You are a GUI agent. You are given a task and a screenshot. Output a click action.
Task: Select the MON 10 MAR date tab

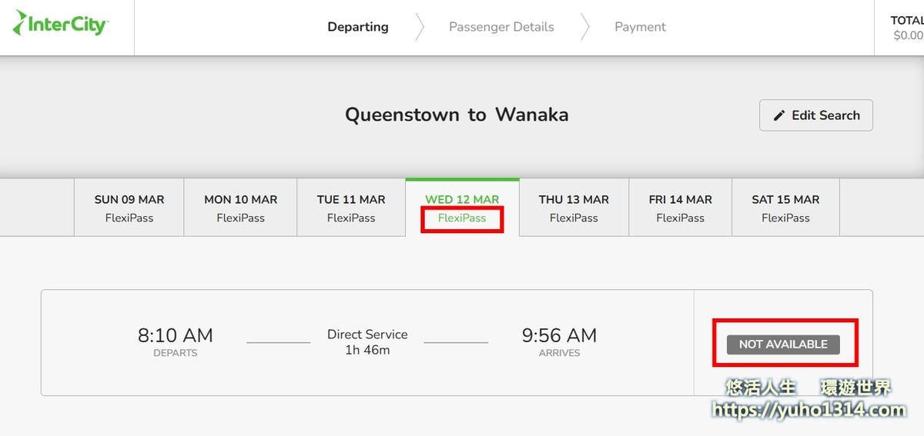[x=240, y=208]
